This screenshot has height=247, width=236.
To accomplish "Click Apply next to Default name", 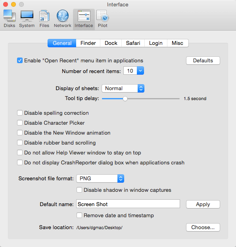I will tap(203, 204).
